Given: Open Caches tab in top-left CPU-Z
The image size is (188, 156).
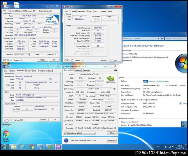Looking at the screenshot, I should point(12,11).
